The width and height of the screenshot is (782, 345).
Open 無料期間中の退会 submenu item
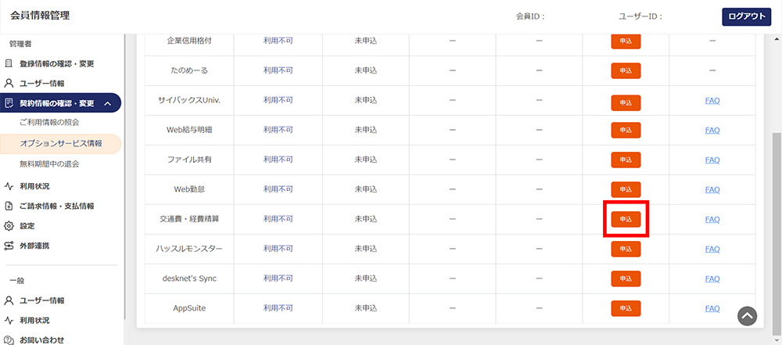coord(49,164)
